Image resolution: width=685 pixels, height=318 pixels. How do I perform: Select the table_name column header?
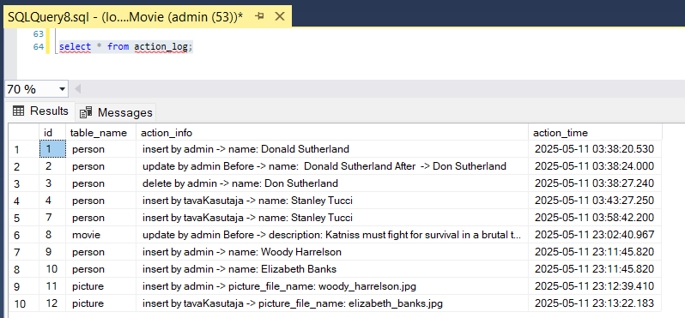click(x=101, y=133)
